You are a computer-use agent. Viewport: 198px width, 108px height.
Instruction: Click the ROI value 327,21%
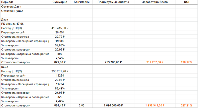pyautogui.click(x=187, y=105)
